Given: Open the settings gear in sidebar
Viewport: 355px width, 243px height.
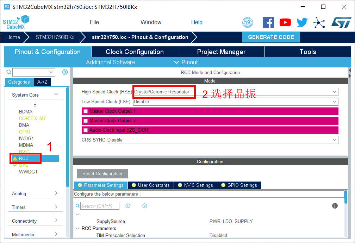Looking at the screenshot, I should [65, 72].
